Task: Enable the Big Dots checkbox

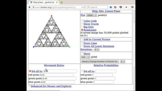Action: (x=82, y=27)
